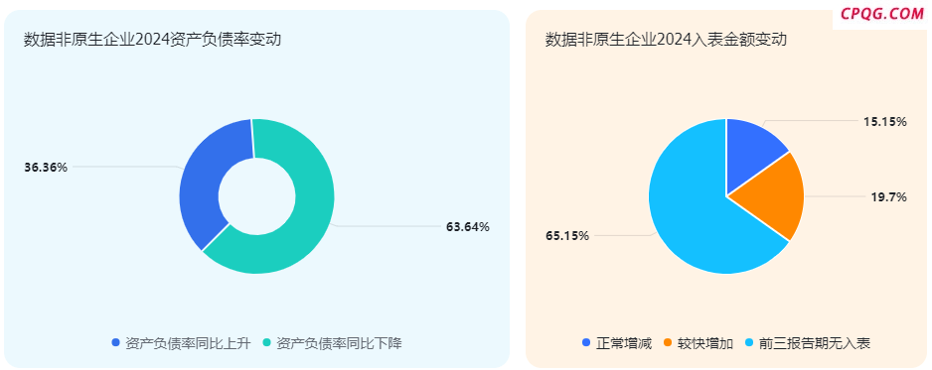Click the 65.15% data label
Screen dimensions: 932x370
(x=567, y=236)
